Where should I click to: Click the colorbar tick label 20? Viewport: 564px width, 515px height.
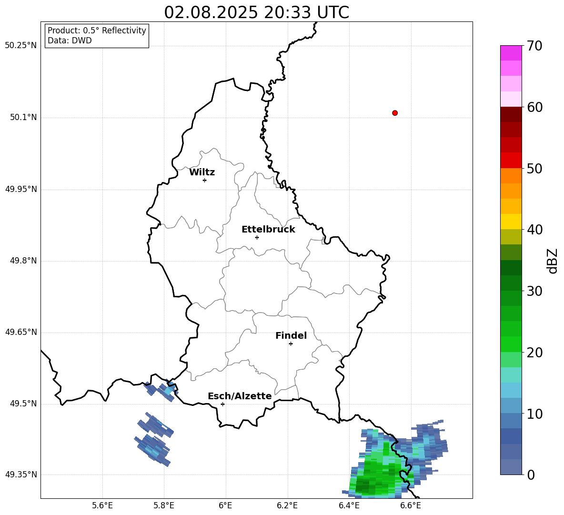pyautogui.click(x=534, y=353)
